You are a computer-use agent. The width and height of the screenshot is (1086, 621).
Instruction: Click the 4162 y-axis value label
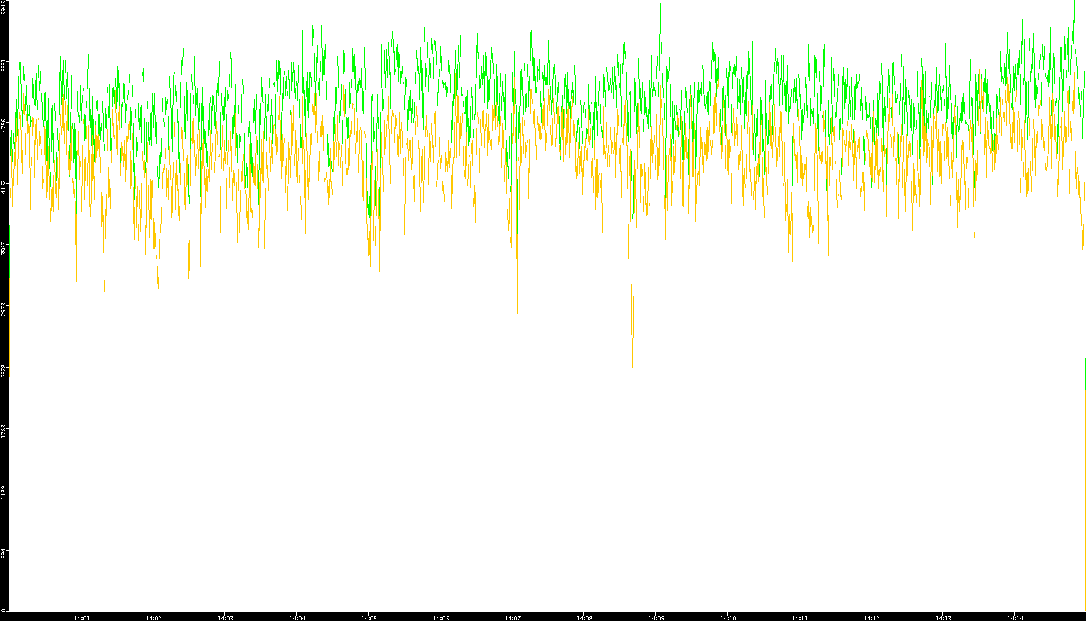coord(4,186)
